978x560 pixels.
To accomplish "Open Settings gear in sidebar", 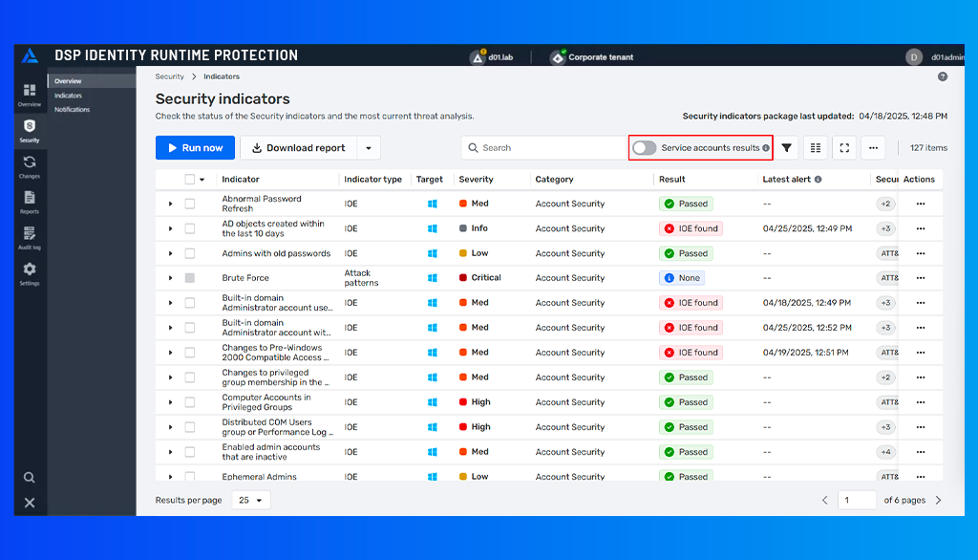I will [30, 273].
